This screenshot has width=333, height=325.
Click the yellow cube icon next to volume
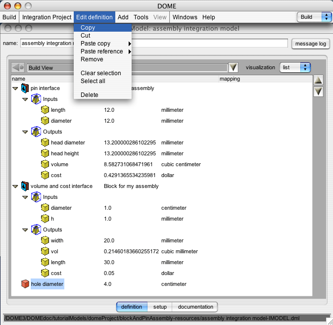(x=45, y=164)
